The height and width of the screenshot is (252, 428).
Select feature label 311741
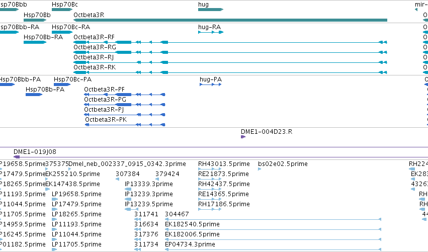(x=146, y=215)
